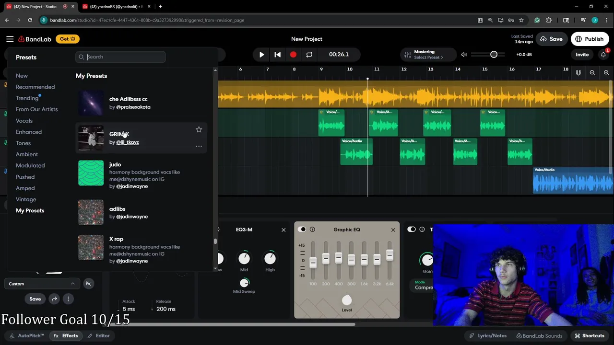Favorite the GRIM K preset with star
Image resolution: width=614 pixels, height=345 pixels.
(x=199, y=129)
